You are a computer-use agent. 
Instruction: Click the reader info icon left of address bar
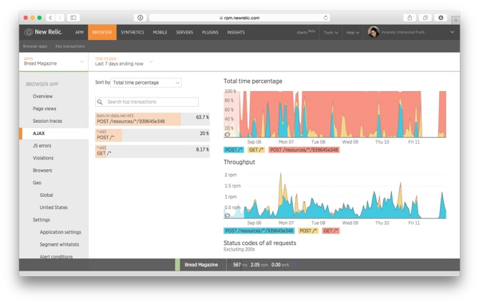coord(141,18)
